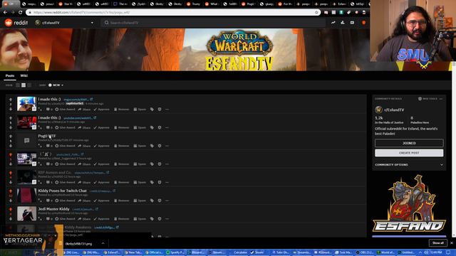Click the taskbar clock showing 12:49 PM

pyautogui.click(x=436, y=252)
